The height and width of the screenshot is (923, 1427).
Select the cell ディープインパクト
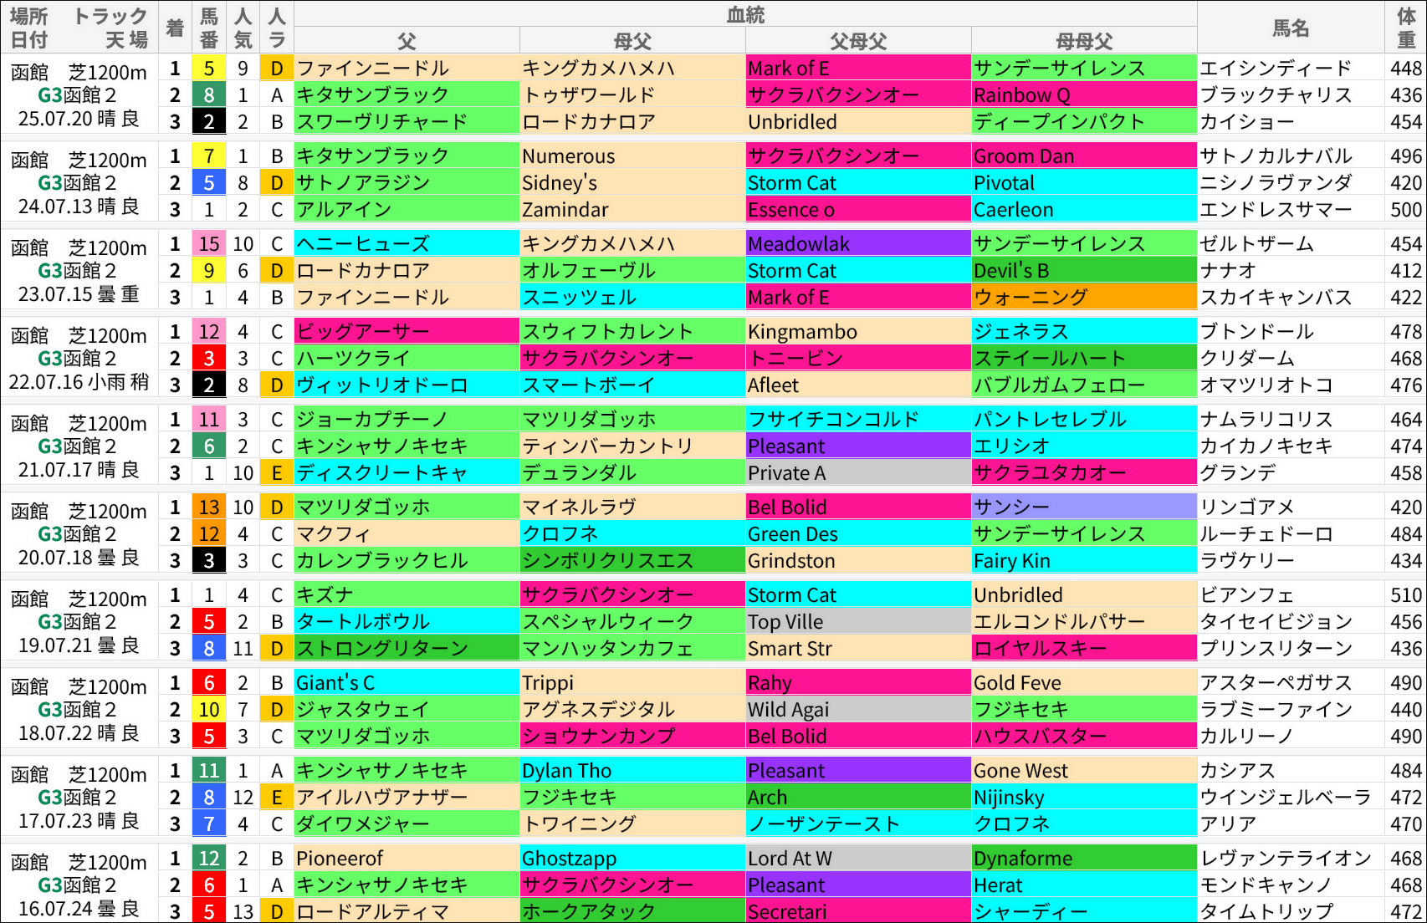[1084, 121]
